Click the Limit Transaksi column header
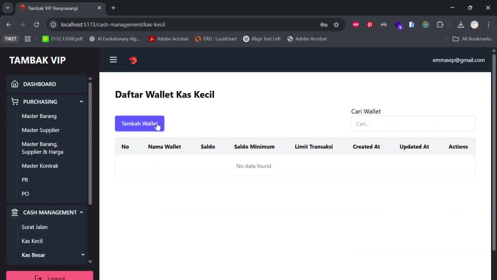497x280 pixels. pyautogui.click(x=314, y=147)
